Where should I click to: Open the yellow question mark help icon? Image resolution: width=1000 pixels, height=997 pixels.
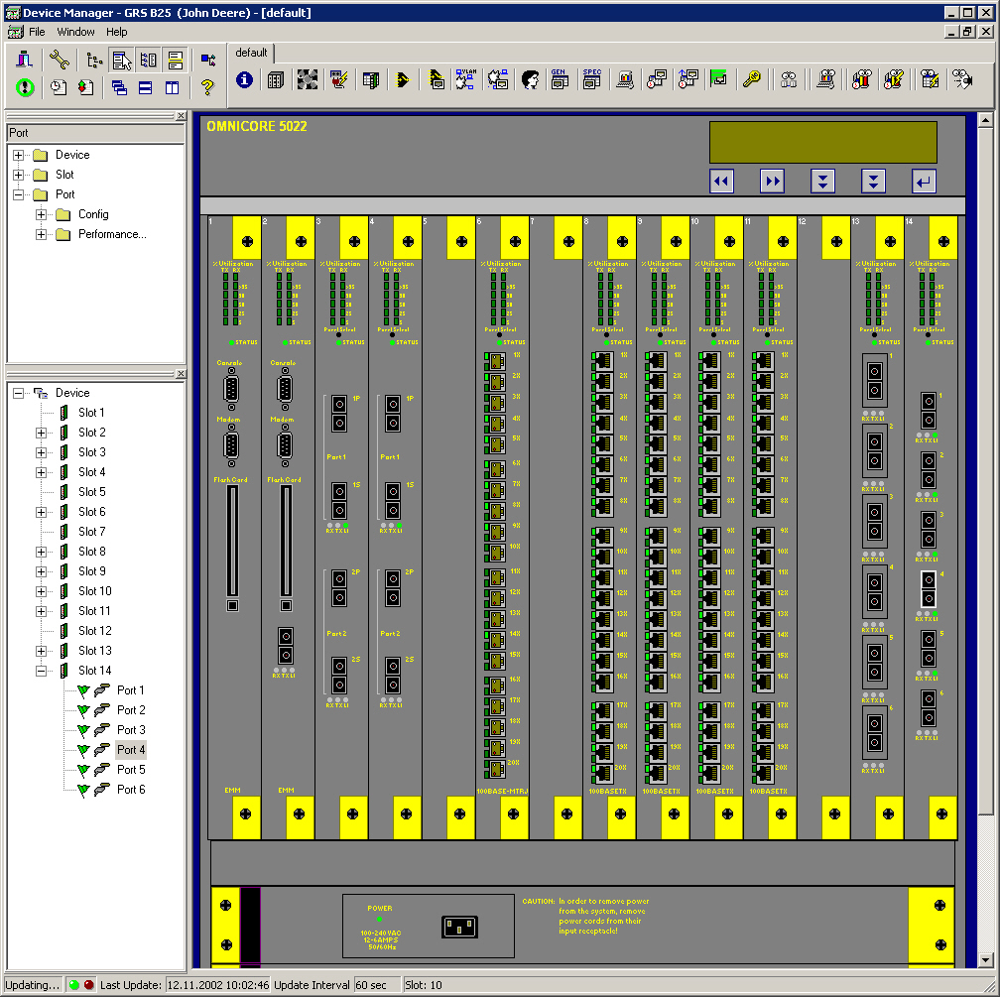207,87
